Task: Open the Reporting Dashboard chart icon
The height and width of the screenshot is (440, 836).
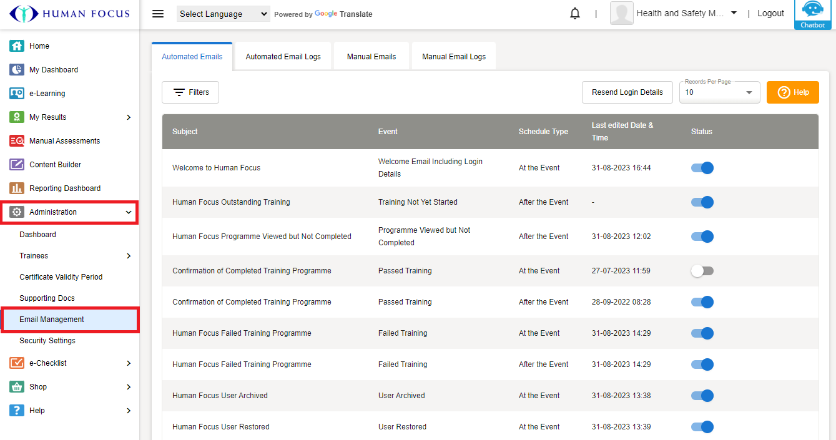Action: pos(17,188)
